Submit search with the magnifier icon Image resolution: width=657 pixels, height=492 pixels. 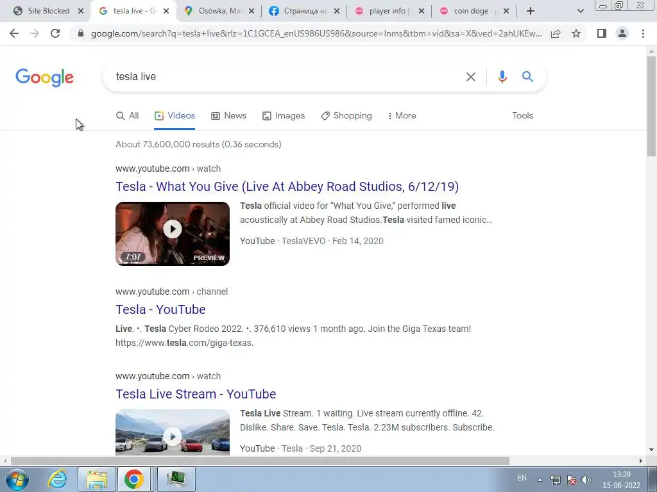[x=527, y=77]
